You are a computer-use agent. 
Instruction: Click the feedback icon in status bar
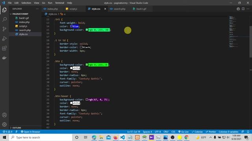click(243, 132)
